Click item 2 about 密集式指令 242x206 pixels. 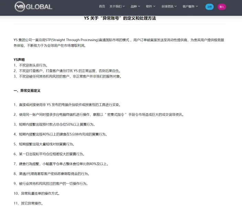99,115
